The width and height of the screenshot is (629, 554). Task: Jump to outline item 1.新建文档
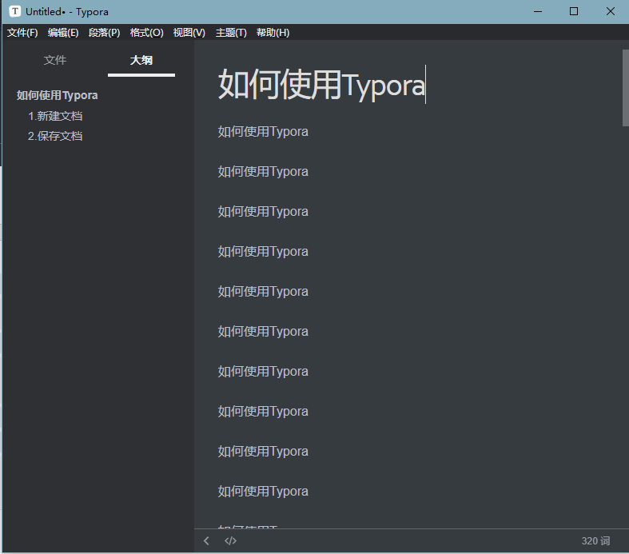55,116
